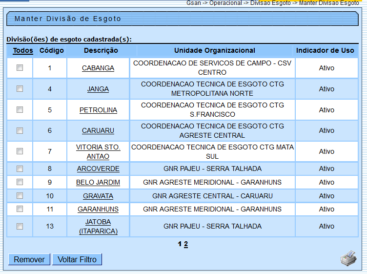Click current page number 1
The width and height of the screenshot is (367, 274).
point(180,244)
